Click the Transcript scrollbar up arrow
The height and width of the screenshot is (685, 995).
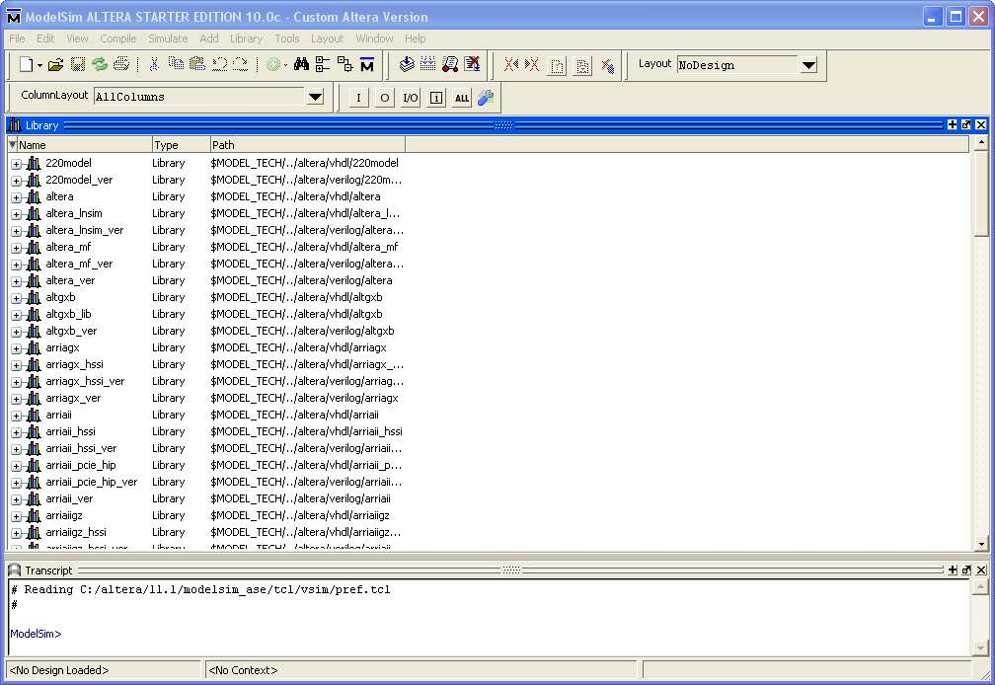click(x=981, y=587)
